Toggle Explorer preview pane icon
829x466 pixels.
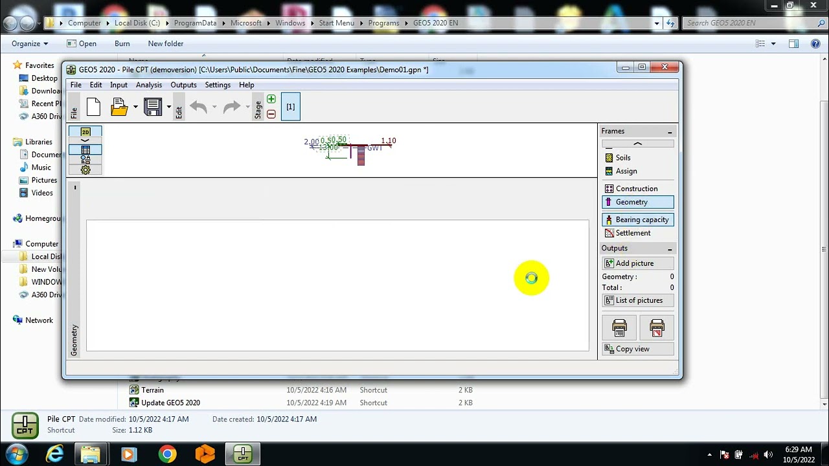pyautogui.click(x=794, y=43)
